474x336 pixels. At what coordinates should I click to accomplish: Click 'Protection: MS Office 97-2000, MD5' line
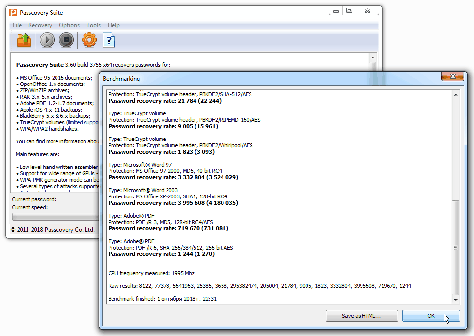(x=165, y=171)
